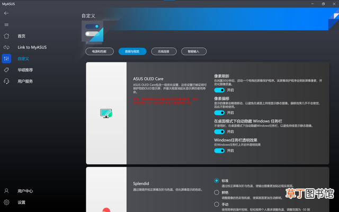Image resolution: width=339 pixels, height=212 pixels.
Task: Minimize the MyASUS window
Action: 313,4
